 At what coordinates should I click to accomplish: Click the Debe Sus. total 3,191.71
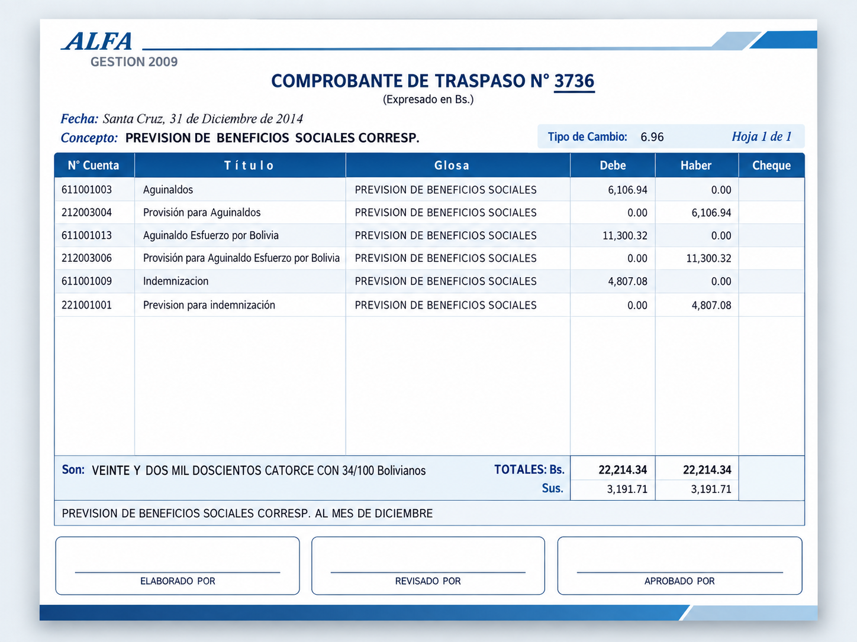click(627, 489)
